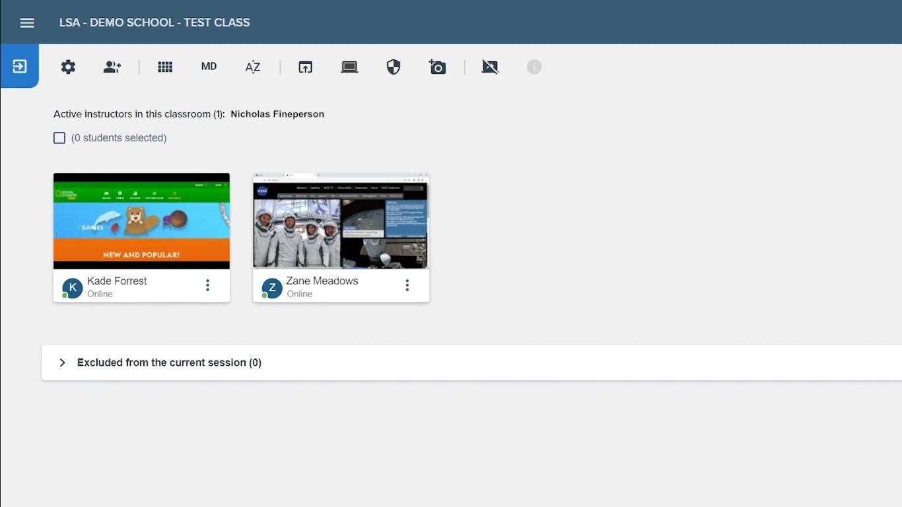This screenshot has width=902, height=507.
Task: Click the MD view toolbar button
Action: (x=209, y=67)
